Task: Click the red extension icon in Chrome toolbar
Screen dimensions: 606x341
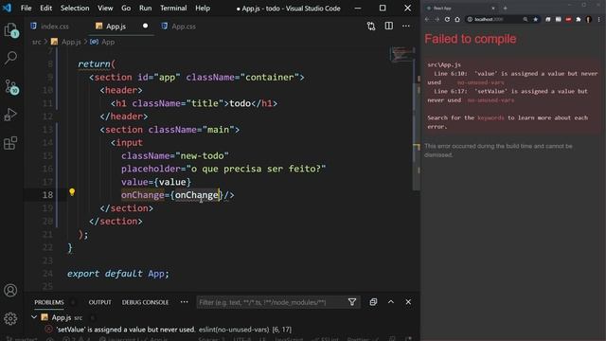Action: pyautogui.click(x=568, y=19)
